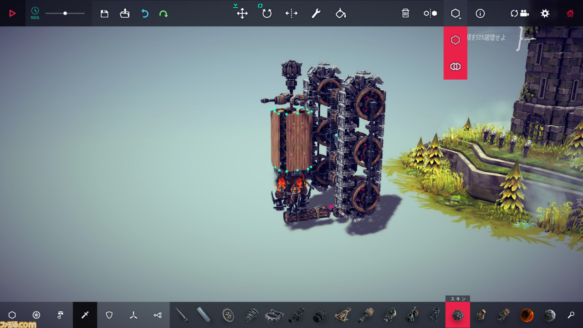Select the crossbow block
The width and height of the screenshot is (583, 328).
[343, 315]
